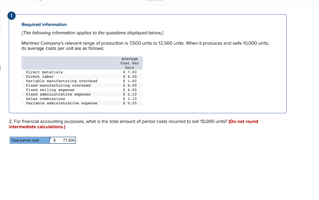Select the Sales commissions row label
The width and height of the screenshot is (319, 200).
[45, 99]
